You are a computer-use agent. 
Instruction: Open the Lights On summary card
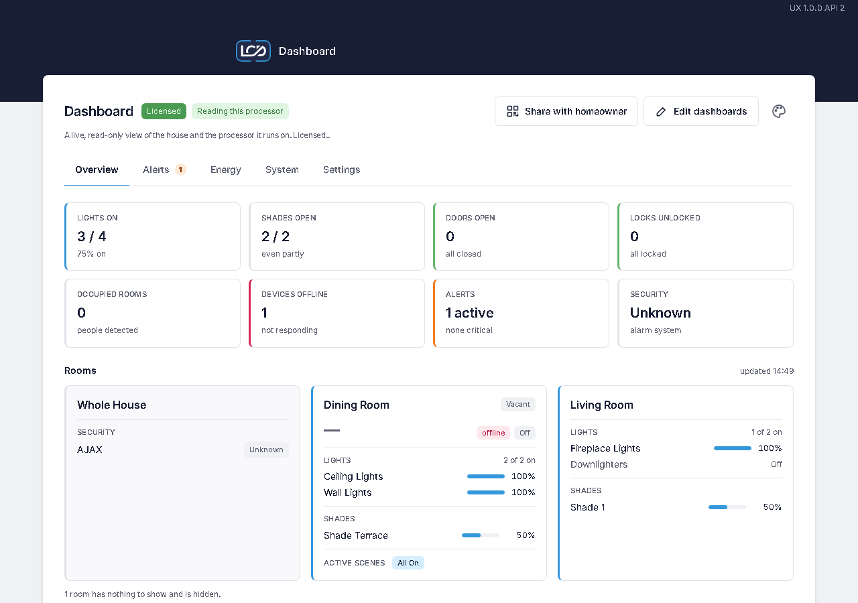(x=152, y=237)
